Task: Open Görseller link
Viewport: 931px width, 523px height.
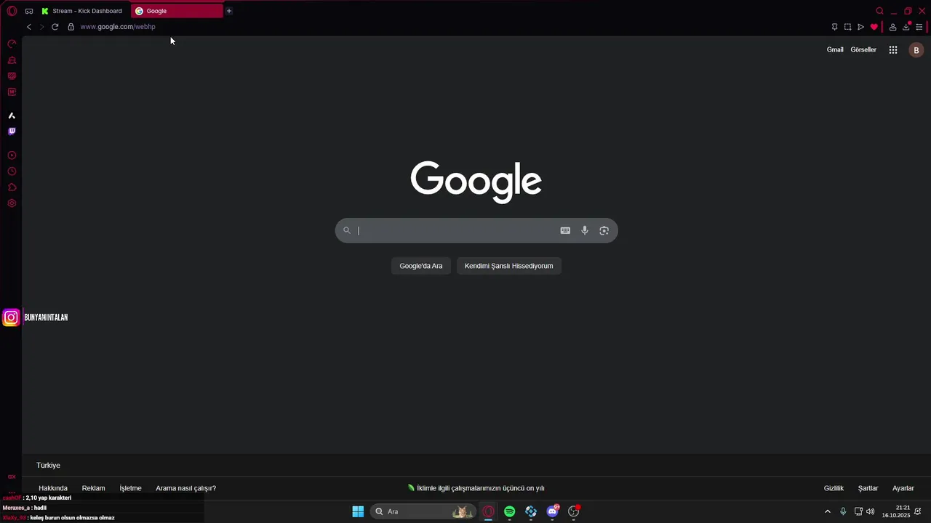Action: coord(863,50)
